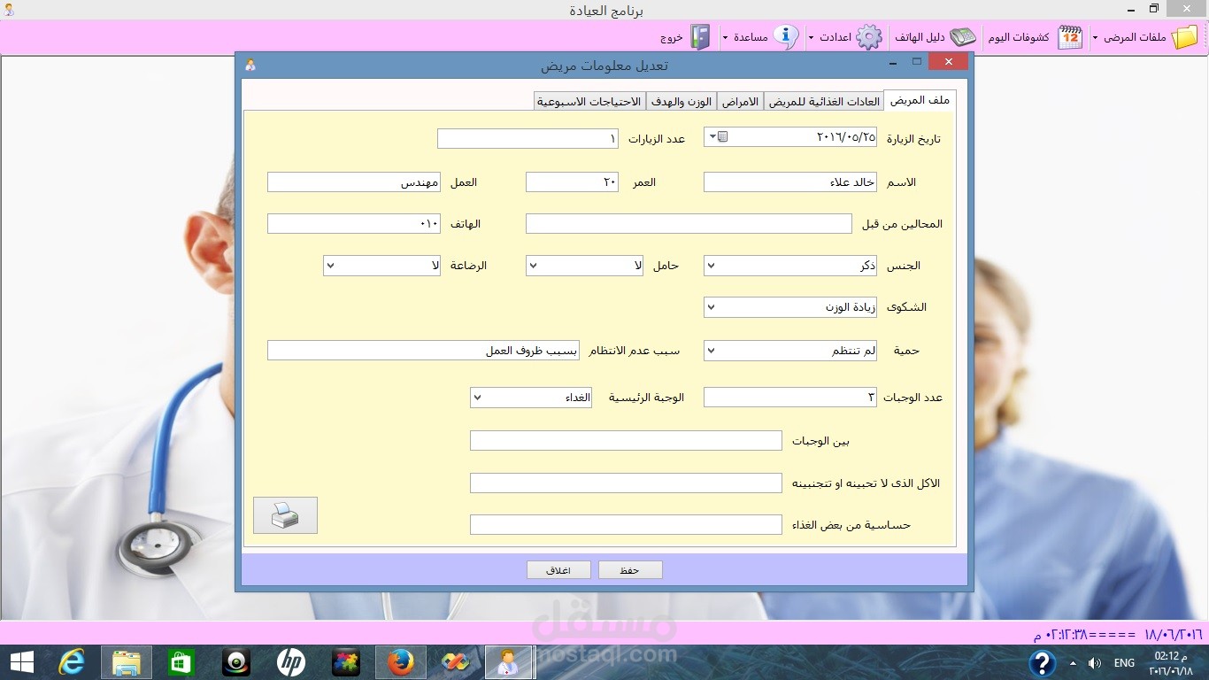The width and height of the screenshot is (1209, 680).
Task: Open Internet Explorer from the taskbar
Action: tap(72, 661)
